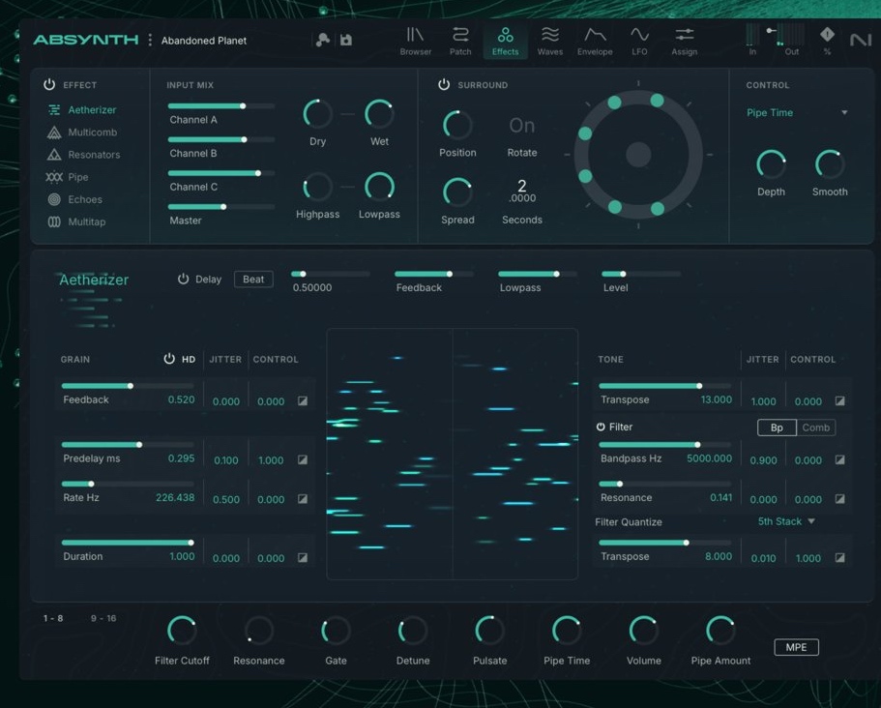Toggle the Grain HD power button

point(169,359)
